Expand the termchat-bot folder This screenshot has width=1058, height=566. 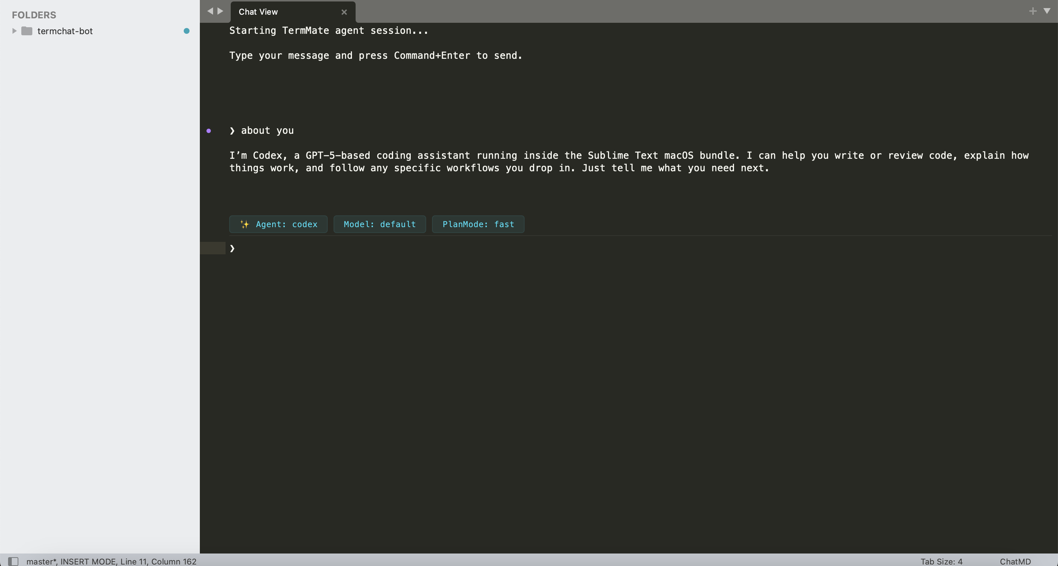14,31
